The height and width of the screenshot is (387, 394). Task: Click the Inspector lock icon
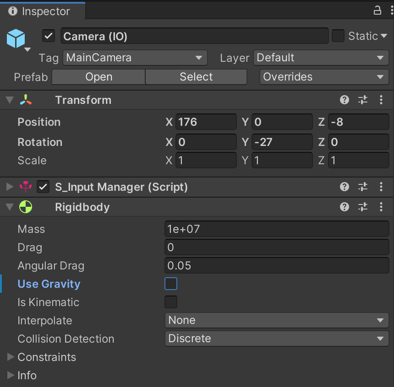click(x=377, y=11)
